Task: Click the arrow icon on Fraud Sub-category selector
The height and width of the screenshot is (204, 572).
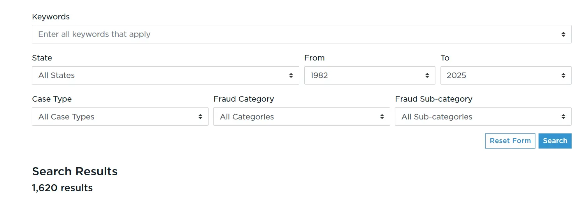Action: 563,117
